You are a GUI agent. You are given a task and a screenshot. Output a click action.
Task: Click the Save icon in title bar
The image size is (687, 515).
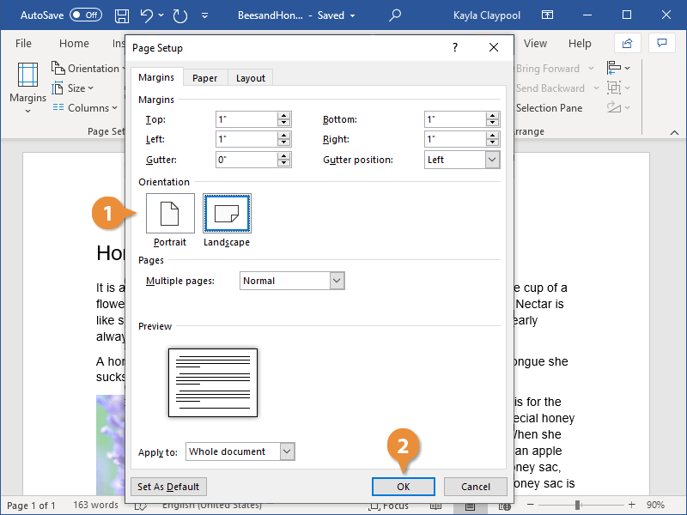122,15
